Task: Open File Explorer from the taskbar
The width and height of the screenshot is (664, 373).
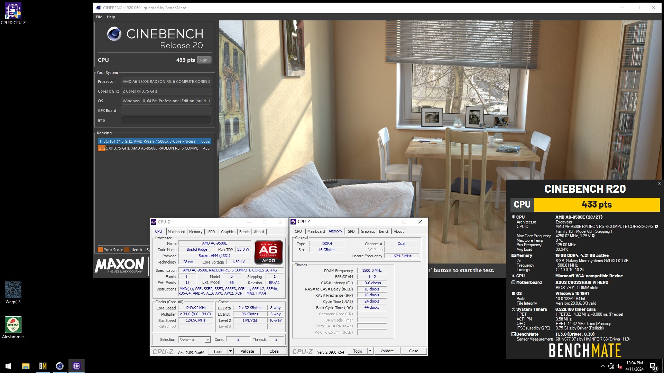Action: click(26, 366)
